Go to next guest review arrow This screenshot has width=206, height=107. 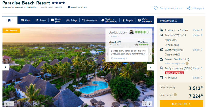[150, 54]
